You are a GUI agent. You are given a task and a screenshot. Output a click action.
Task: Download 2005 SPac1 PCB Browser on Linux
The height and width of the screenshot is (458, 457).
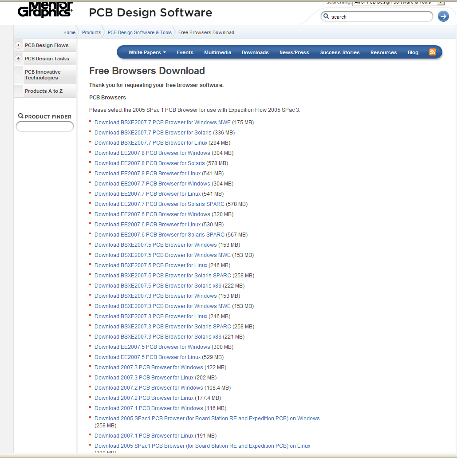(202, 446)
